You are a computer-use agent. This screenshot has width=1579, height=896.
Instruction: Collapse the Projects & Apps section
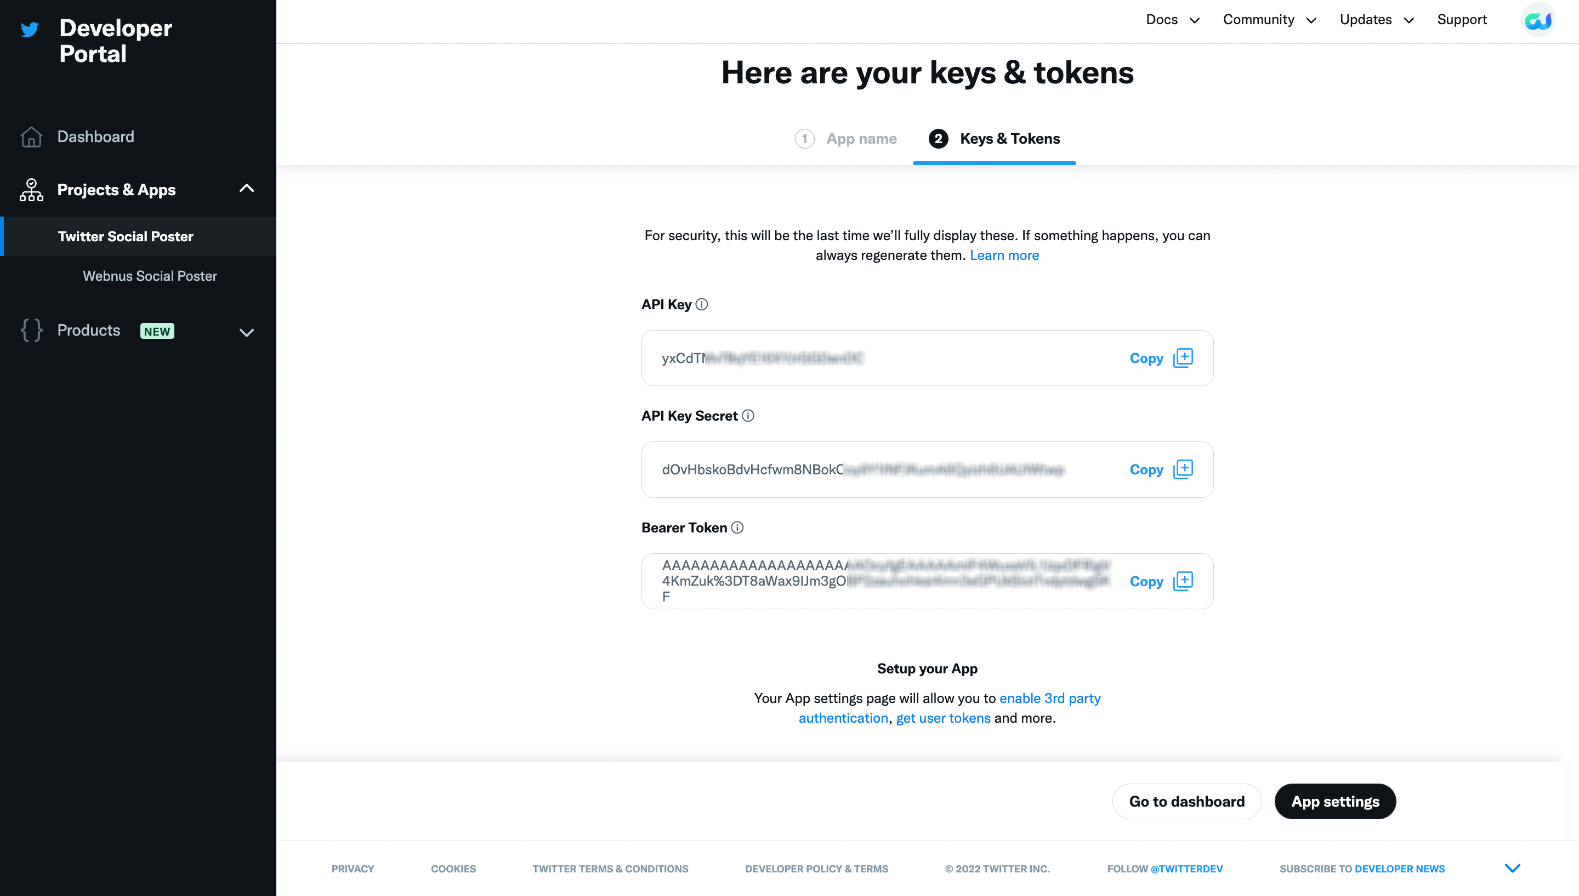(247, 189)
